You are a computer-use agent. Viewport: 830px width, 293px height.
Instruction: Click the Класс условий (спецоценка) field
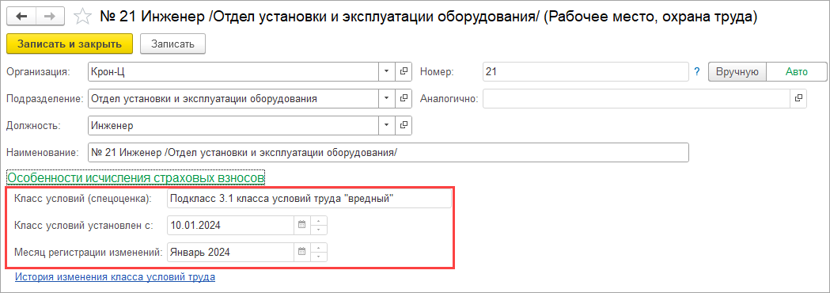(309, 199)
